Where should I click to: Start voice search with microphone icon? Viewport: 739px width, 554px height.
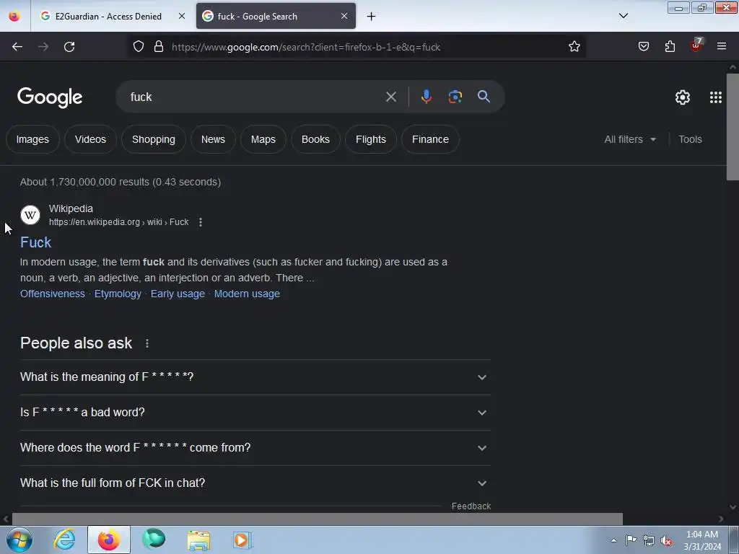click(x=426, y=97)
